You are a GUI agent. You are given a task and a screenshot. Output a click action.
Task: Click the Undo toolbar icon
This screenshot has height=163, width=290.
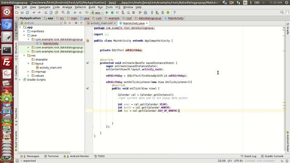tap(34, 13)
